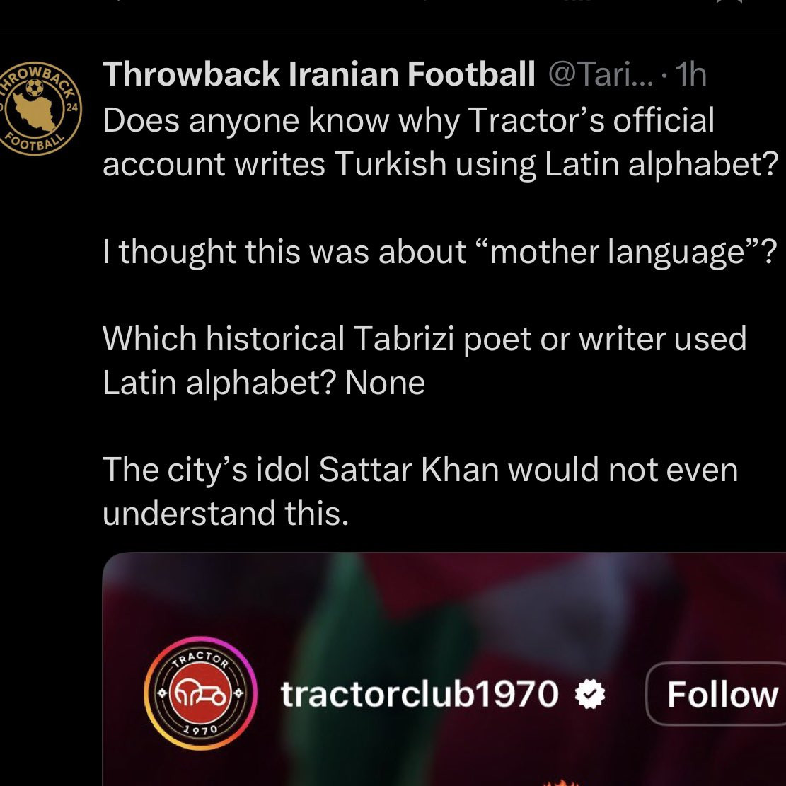Tap the fire emoji at the bottom edge
This screenshot has height=786, width=786.
click(x=562, y=781)
